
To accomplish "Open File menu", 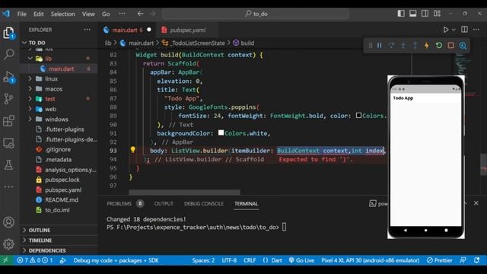I will click(x=22, y=14).
